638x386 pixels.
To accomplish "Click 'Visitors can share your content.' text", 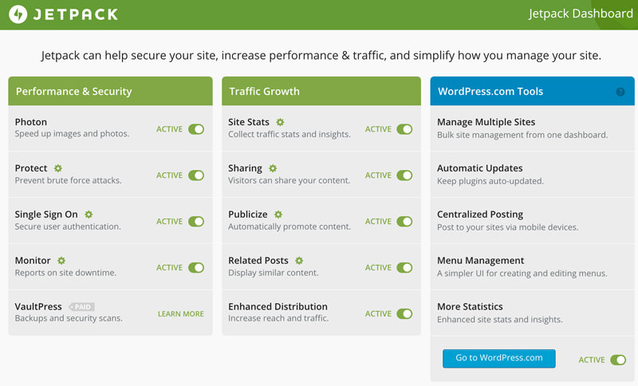I will point(289,180).
